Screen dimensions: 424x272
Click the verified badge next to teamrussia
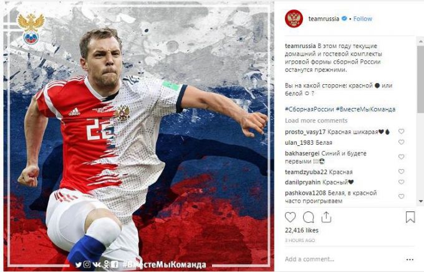[x=344, y=19]
